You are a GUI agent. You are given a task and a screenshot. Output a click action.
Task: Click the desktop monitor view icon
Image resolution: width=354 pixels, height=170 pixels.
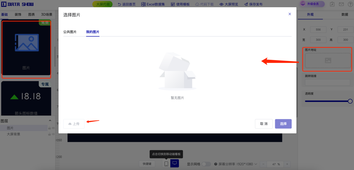coord(175,163)
